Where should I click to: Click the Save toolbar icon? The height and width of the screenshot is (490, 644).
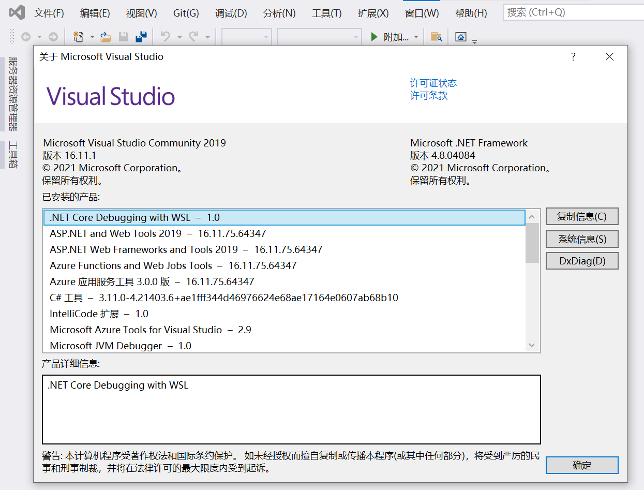[124, 37]
